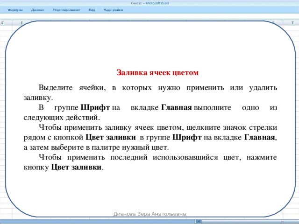Open the Рецензирование ribbon tab
The height and width of the screenshot is (224, 299).
[x=66, y=10]
